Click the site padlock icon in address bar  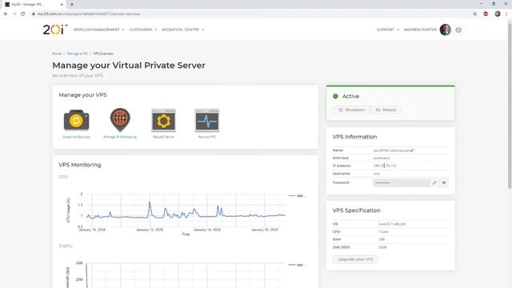[34, 14]
